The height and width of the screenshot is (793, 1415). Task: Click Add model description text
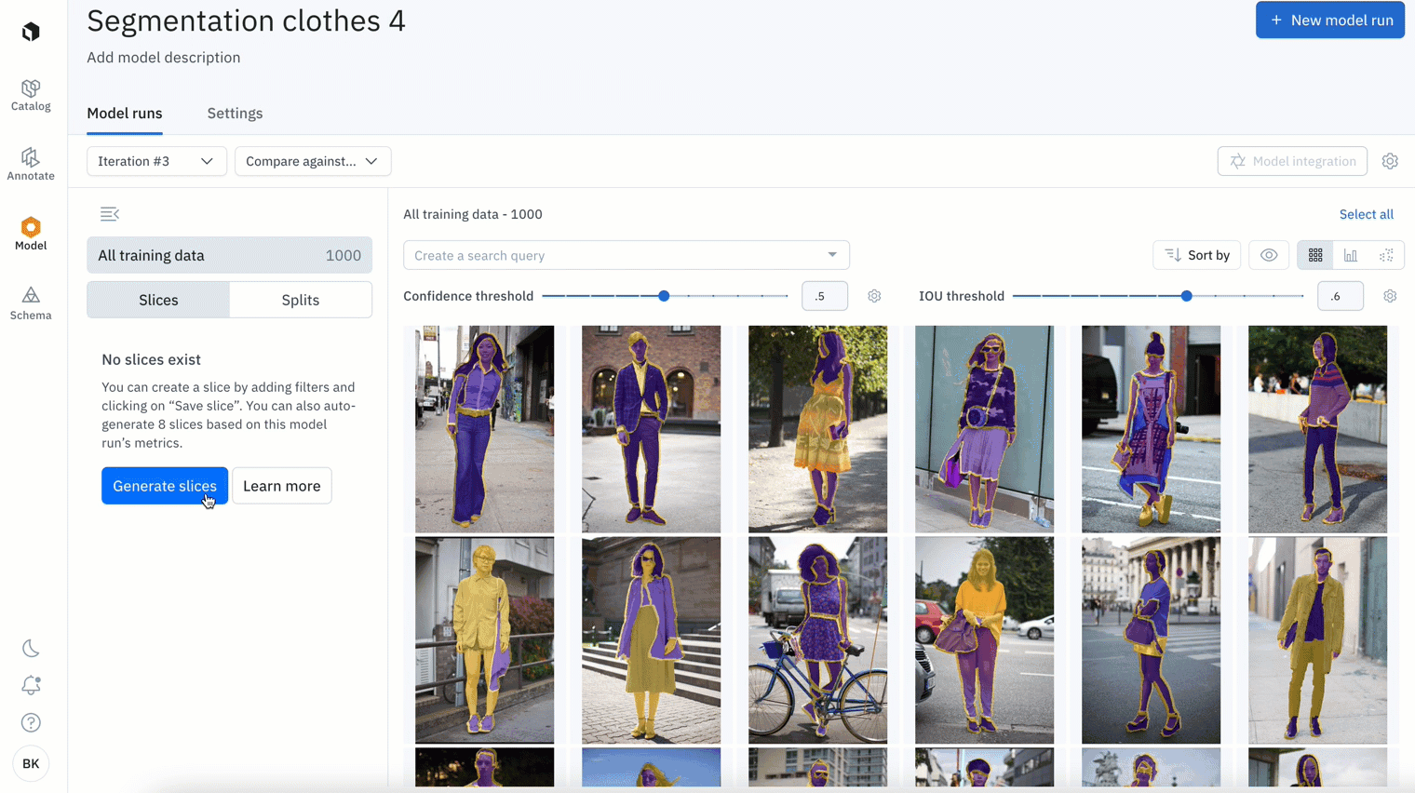(x=164, y=58)
